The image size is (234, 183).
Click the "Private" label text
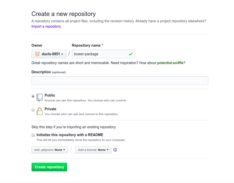tap(50, 109)
